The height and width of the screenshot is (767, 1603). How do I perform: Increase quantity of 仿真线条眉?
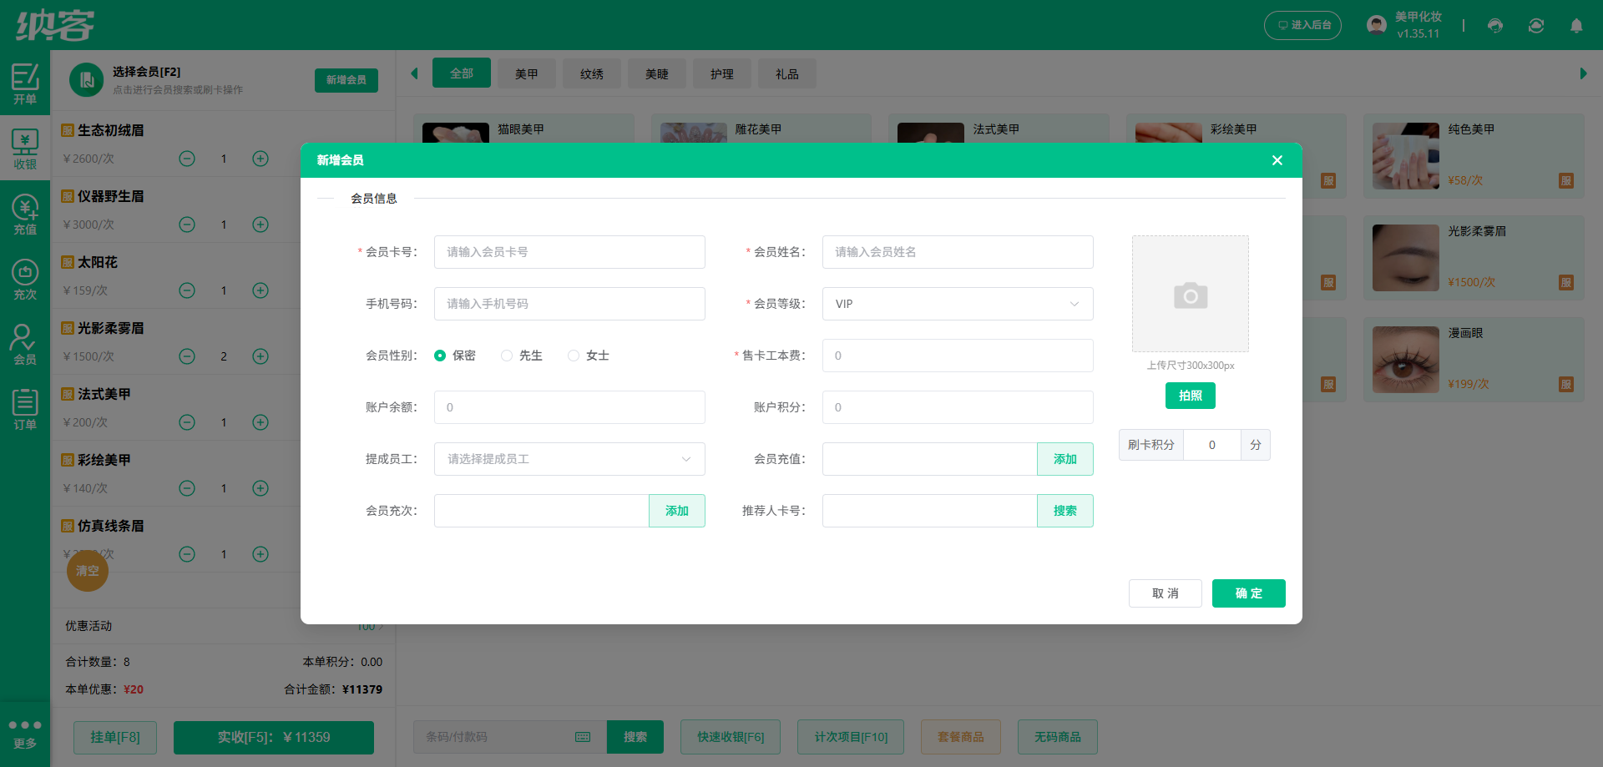click(x=260, y=554)
